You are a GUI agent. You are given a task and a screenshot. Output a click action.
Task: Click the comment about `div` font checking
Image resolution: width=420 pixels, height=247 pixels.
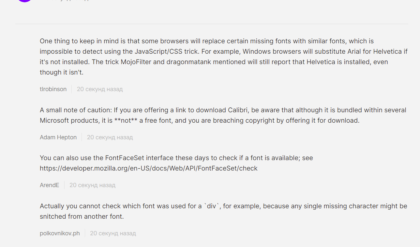tap(223, 211)
